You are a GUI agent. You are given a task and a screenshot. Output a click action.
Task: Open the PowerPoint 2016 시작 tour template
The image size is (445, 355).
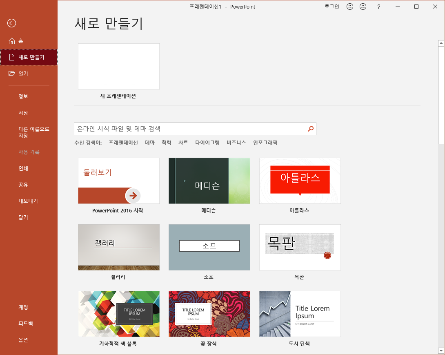click(119, 181)
